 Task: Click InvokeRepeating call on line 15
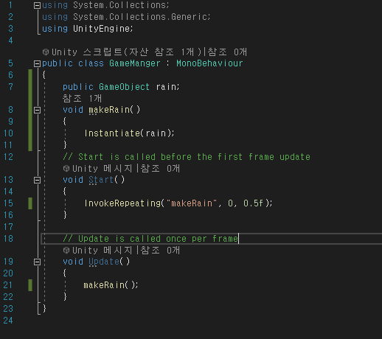[x=122, y=203]
